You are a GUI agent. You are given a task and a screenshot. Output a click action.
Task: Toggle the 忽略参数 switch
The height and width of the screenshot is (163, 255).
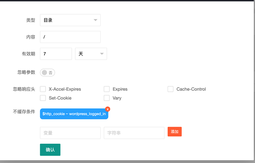pos(48,73)
